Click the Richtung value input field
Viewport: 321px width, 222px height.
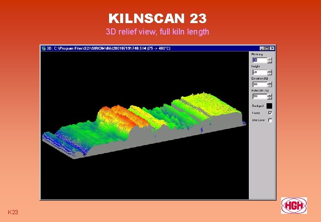(260, 60)
